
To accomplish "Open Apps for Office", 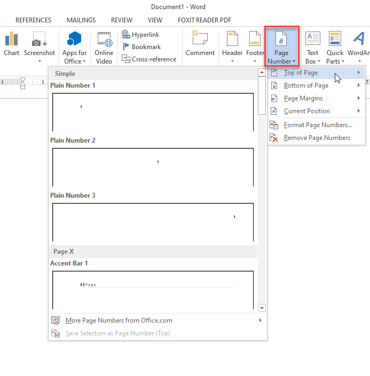I will click(x=74, y=46).
